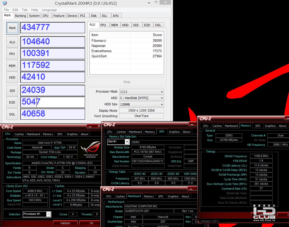This screenshot has width=289, height=227.
Task: Run the OGL benchmark button
Action: (12, 114)
